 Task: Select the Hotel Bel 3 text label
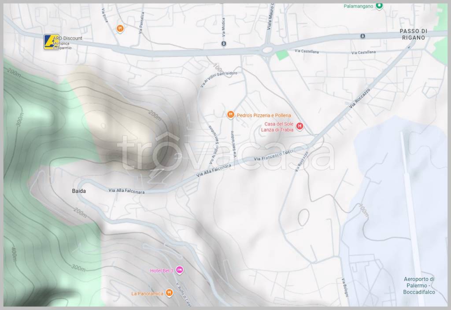tap(162, 270)
